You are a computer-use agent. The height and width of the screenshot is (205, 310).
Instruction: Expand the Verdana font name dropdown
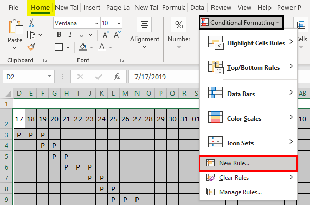pos(96,23)
